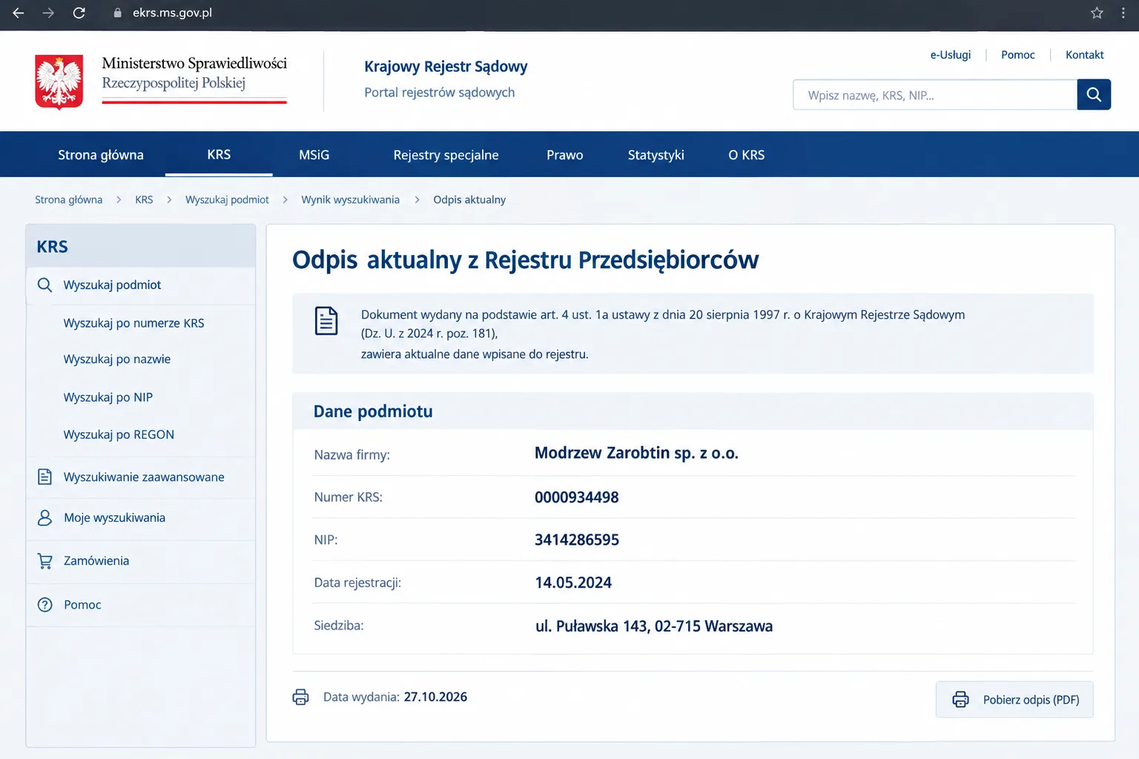Click the Pomoc link in header
1139x759 pixels.
click(x=1017, y=55)
